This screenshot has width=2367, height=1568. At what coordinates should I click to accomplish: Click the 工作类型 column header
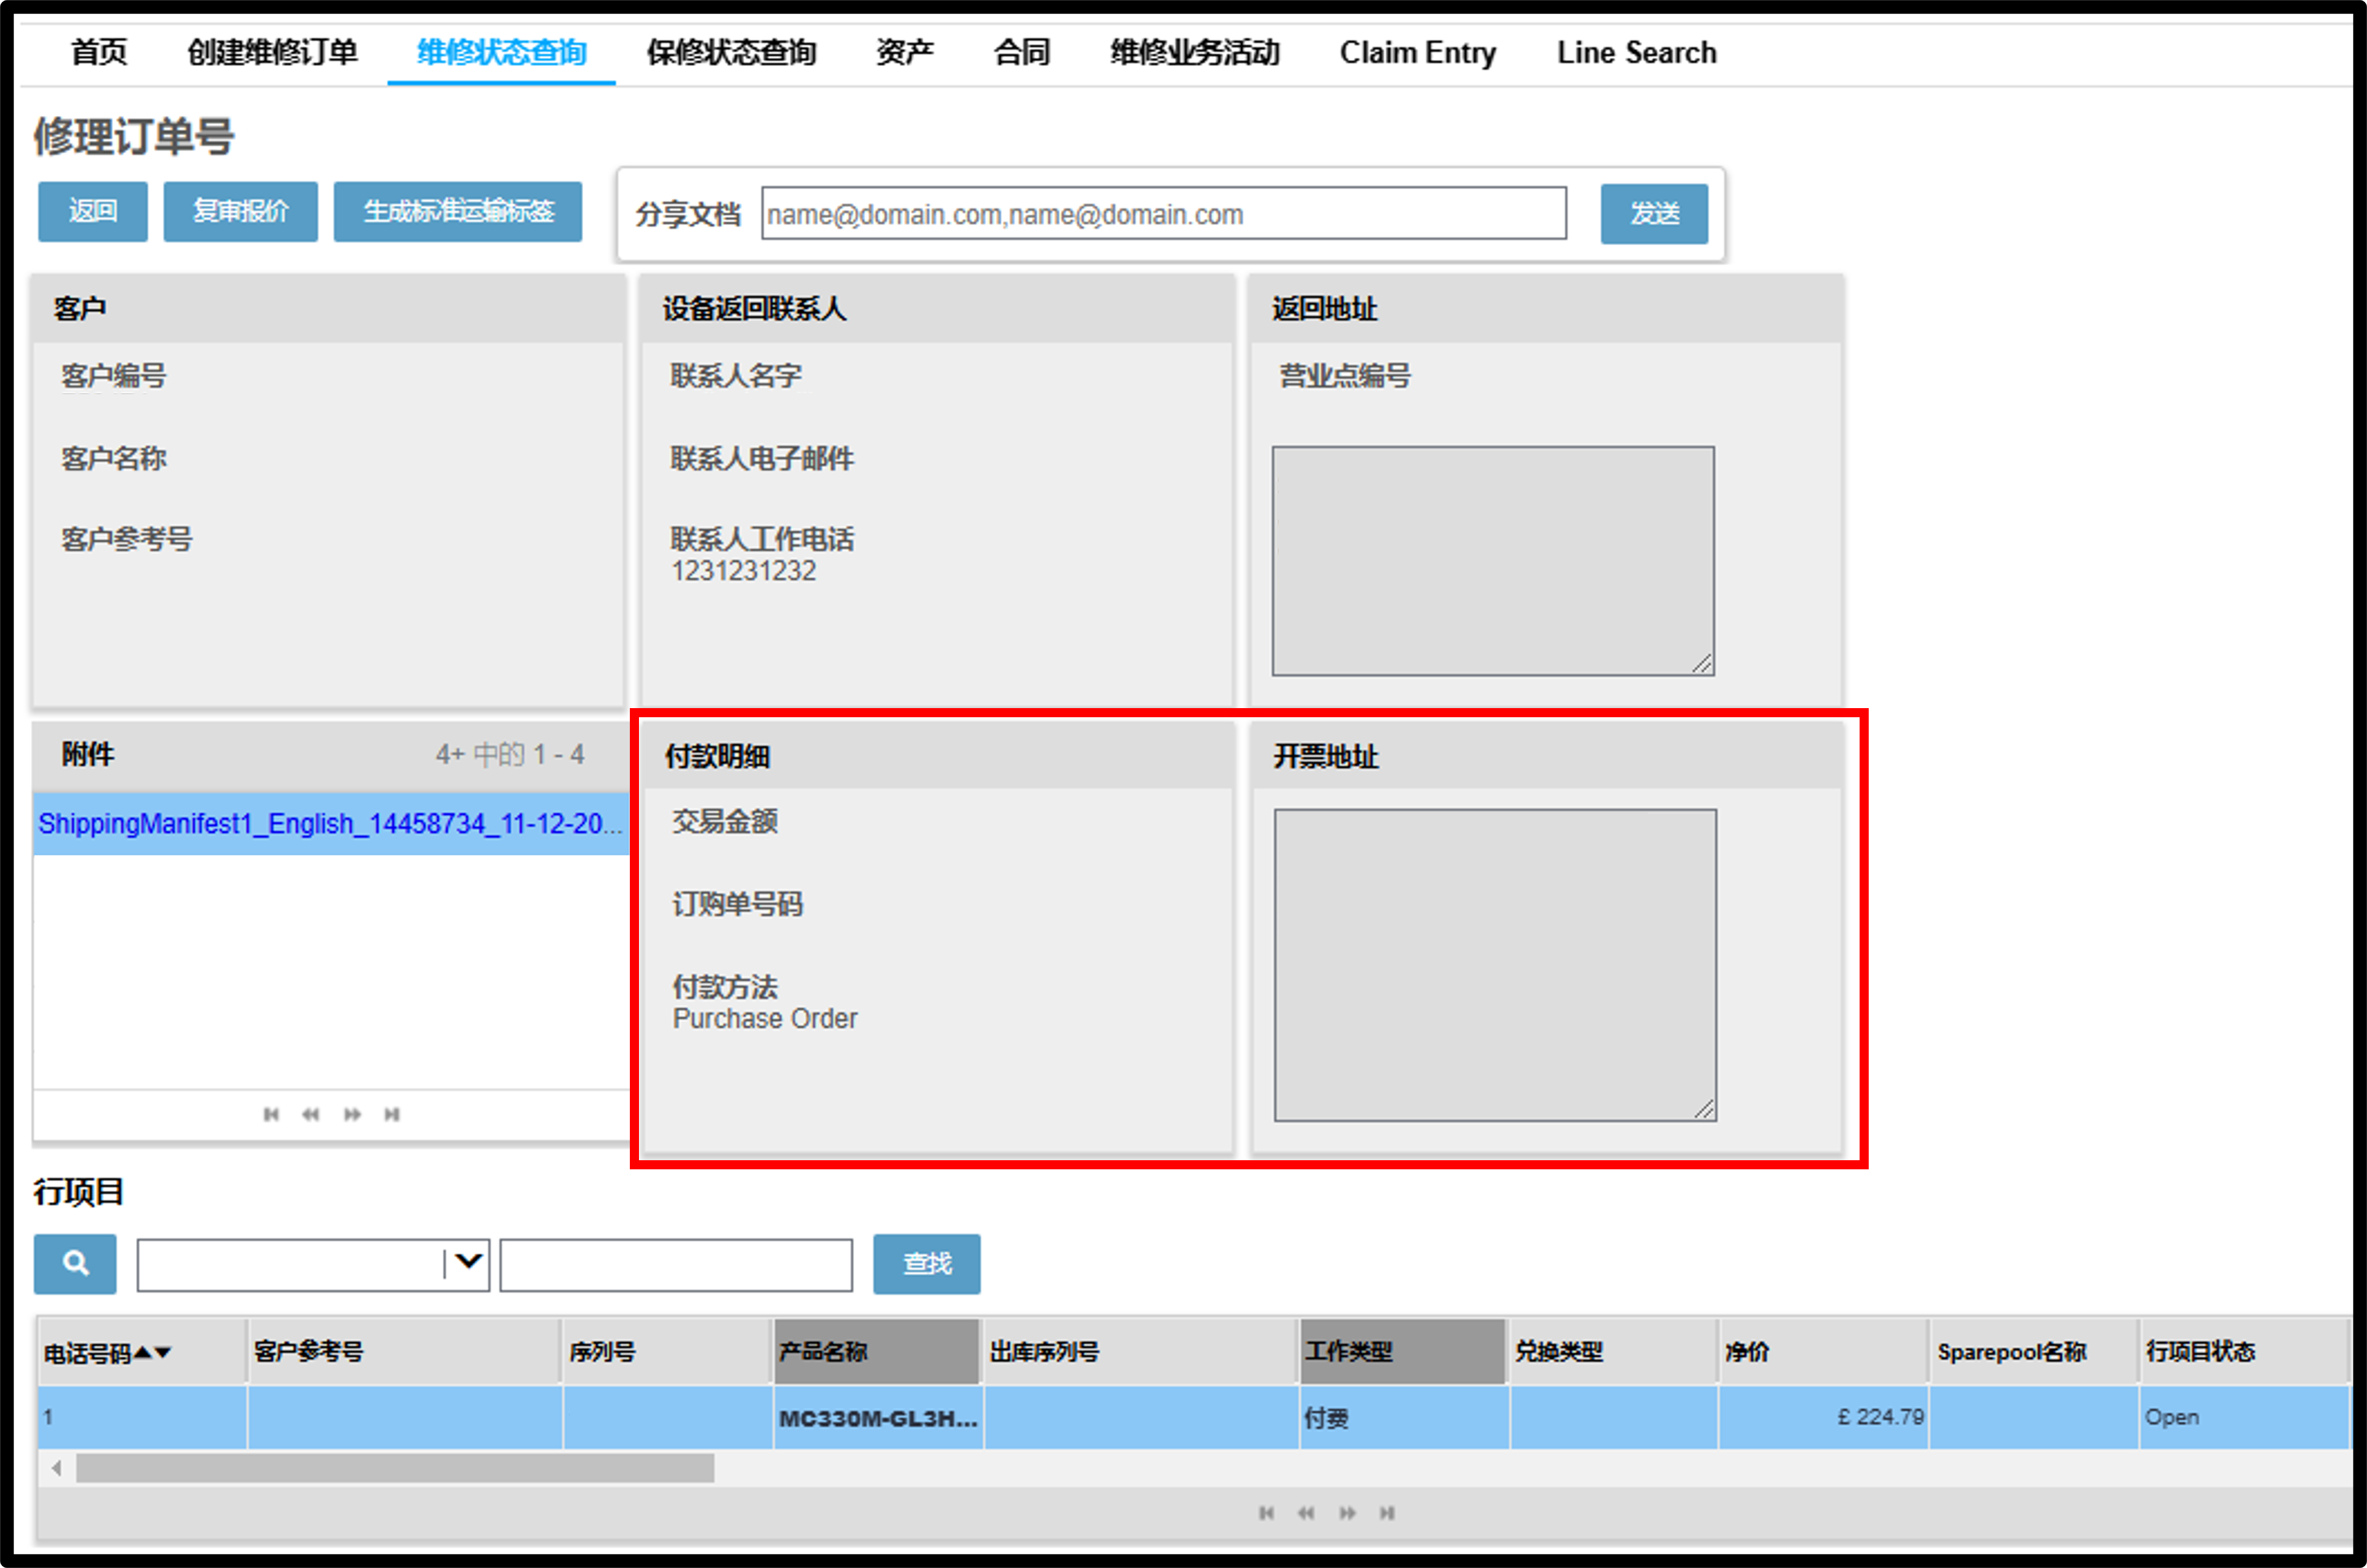pos(1402,1352)
